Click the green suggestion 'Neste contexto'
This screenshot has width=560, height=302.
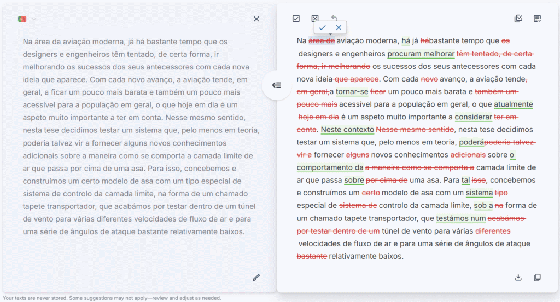[347, 130]
